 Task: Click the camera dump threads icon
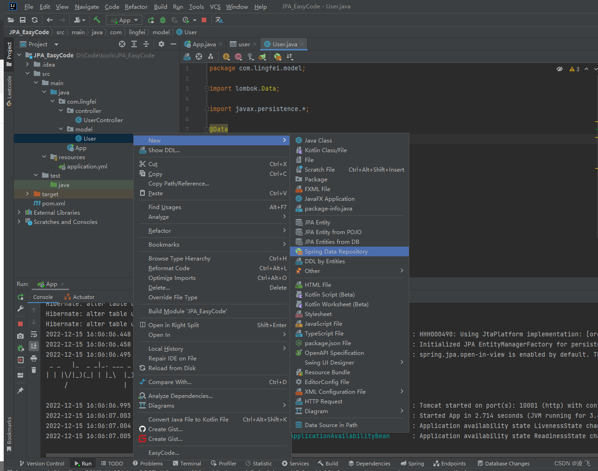tap(20, 336)
